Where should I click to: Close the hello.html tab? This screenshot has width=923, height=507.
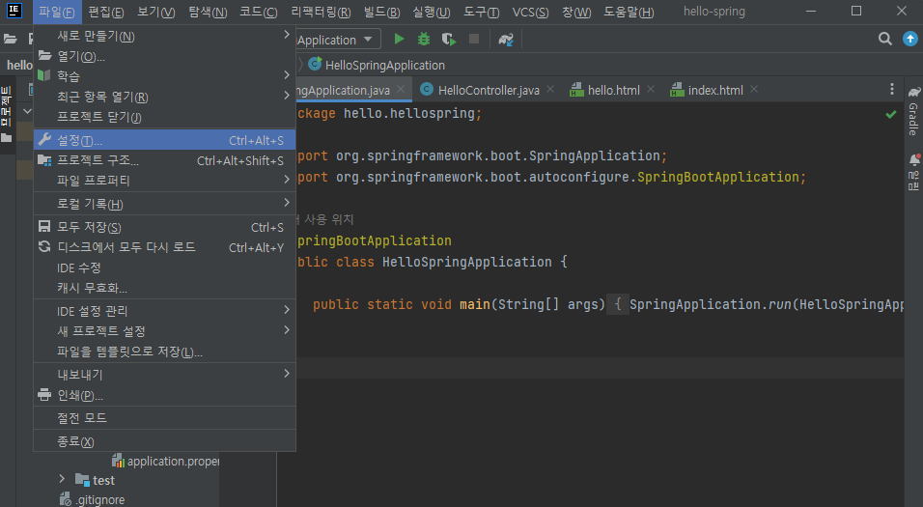pos(651,89)
